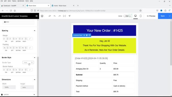Toggle the Active template switch
Screen dimensions: 172x97
pos(126,16)
